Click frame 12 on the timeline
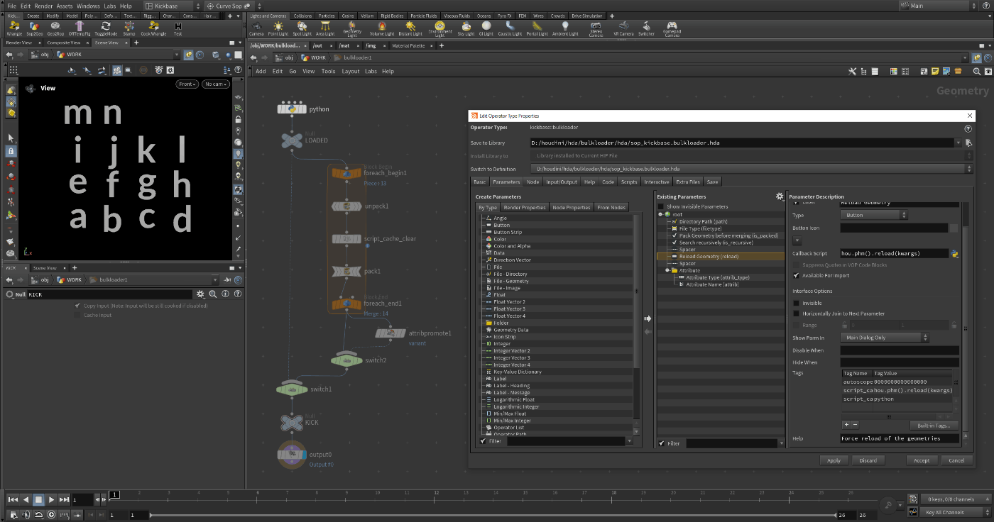 pyautogui.click(x=436, y=492)
